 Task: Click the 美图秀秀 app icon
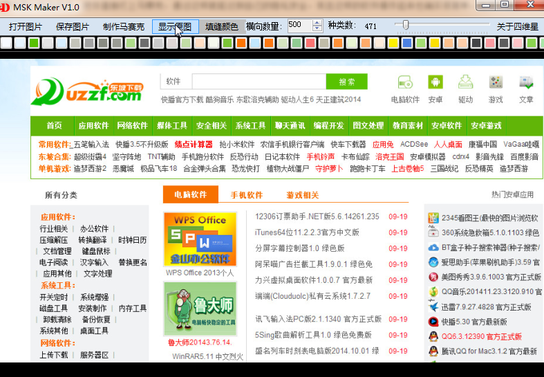pyautogui.click(x=433, y=277)
